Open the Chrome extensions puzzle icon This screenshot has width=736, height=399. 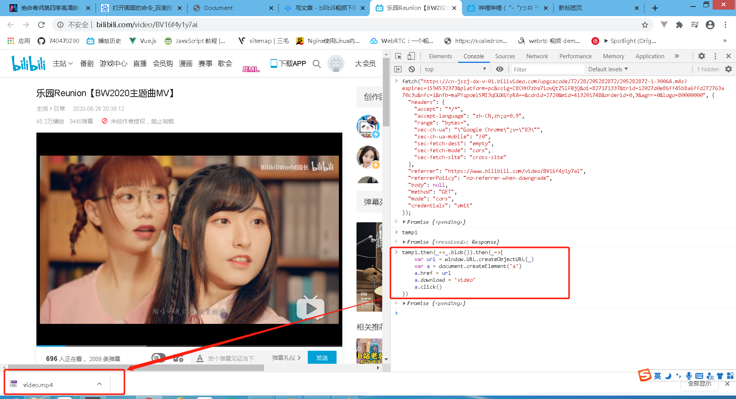679,25
